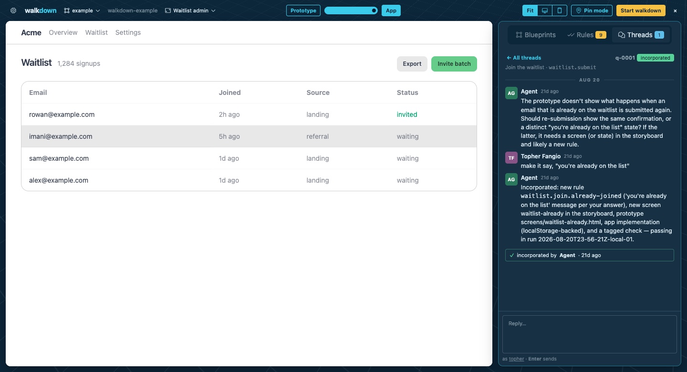Click the second Agent avatar above the incorporated bar
The width and height of the screenshot is (687, 372).
pyautogui.click(x=511, y=180)
